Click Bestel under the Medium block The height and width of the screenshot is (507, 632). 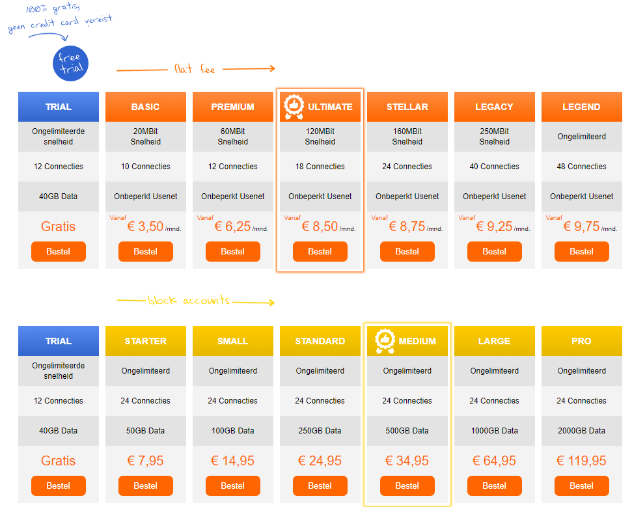(407, 486)
